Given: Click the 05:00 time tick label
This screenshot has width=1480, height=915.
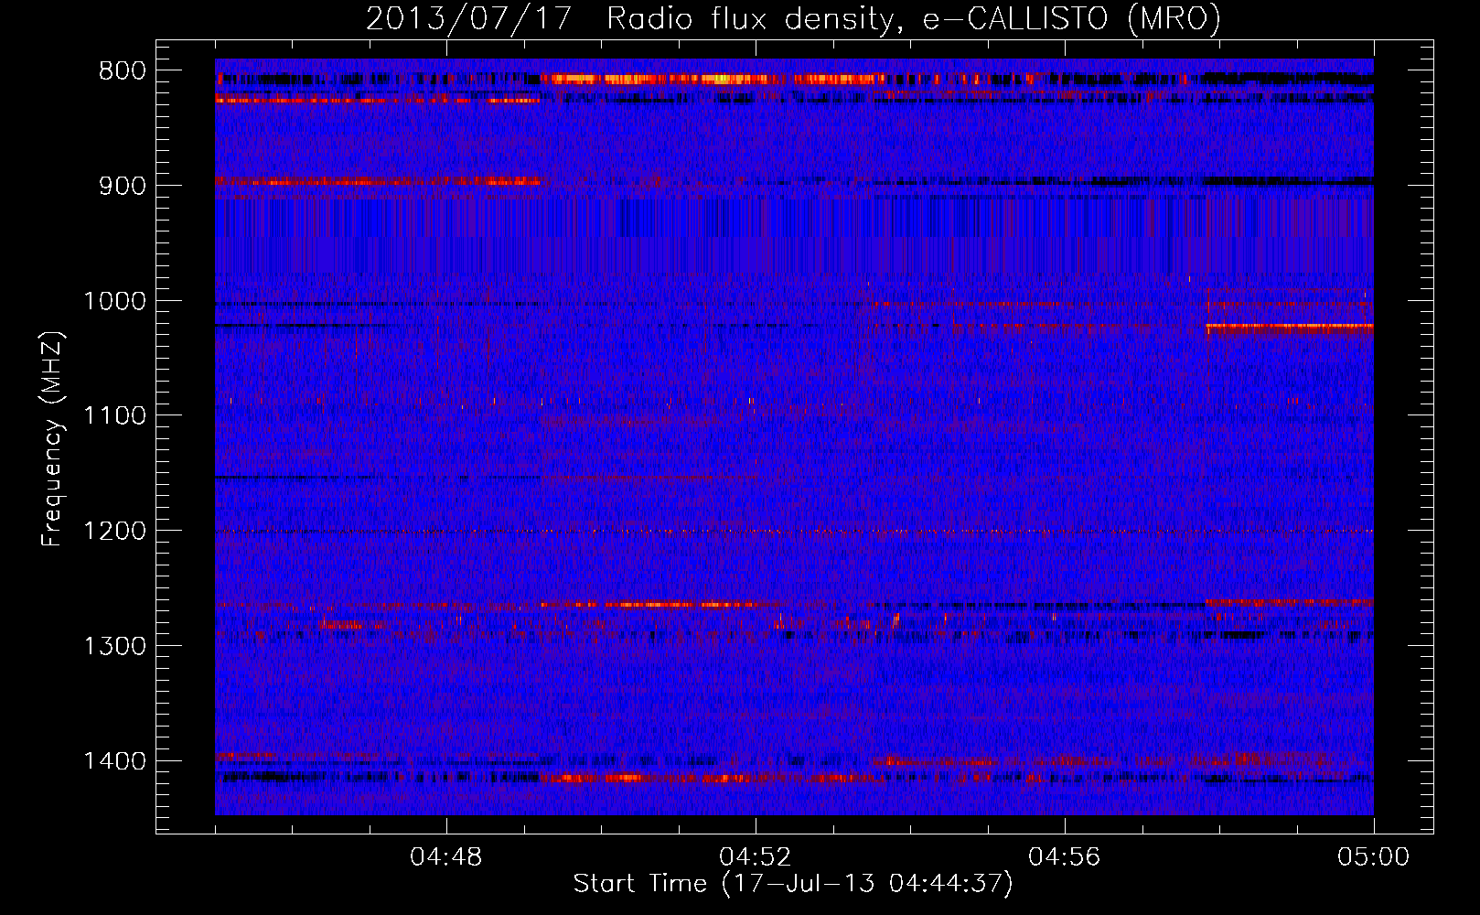Looking at the screenshot, I should pyautogui.click(x=1374, y=857).
